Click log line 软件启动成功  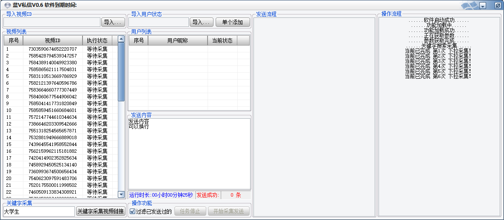(439, 20)
